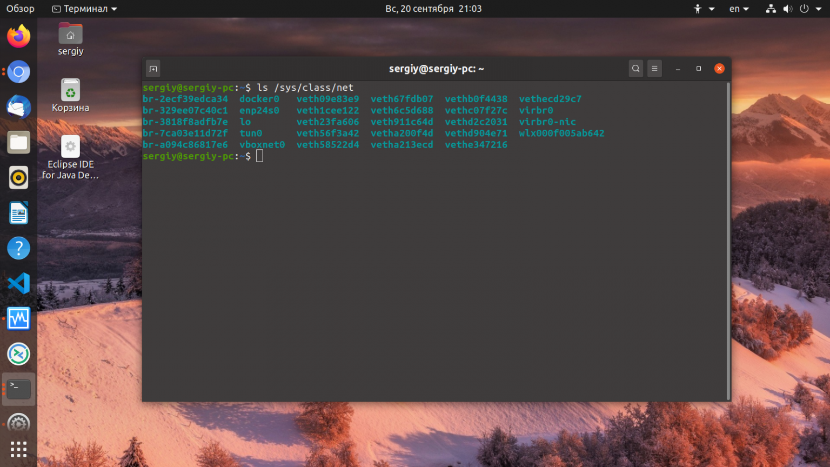Launch Rhythmbox music player from the dock

pyautogui.click(x=19, y=177)
